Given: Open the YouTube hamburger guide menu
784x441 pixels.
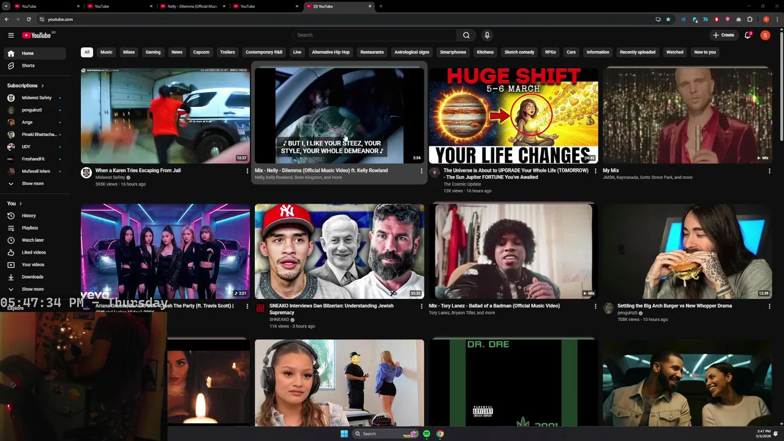Looking at the screenshot, I should click(x=10, y=35).
